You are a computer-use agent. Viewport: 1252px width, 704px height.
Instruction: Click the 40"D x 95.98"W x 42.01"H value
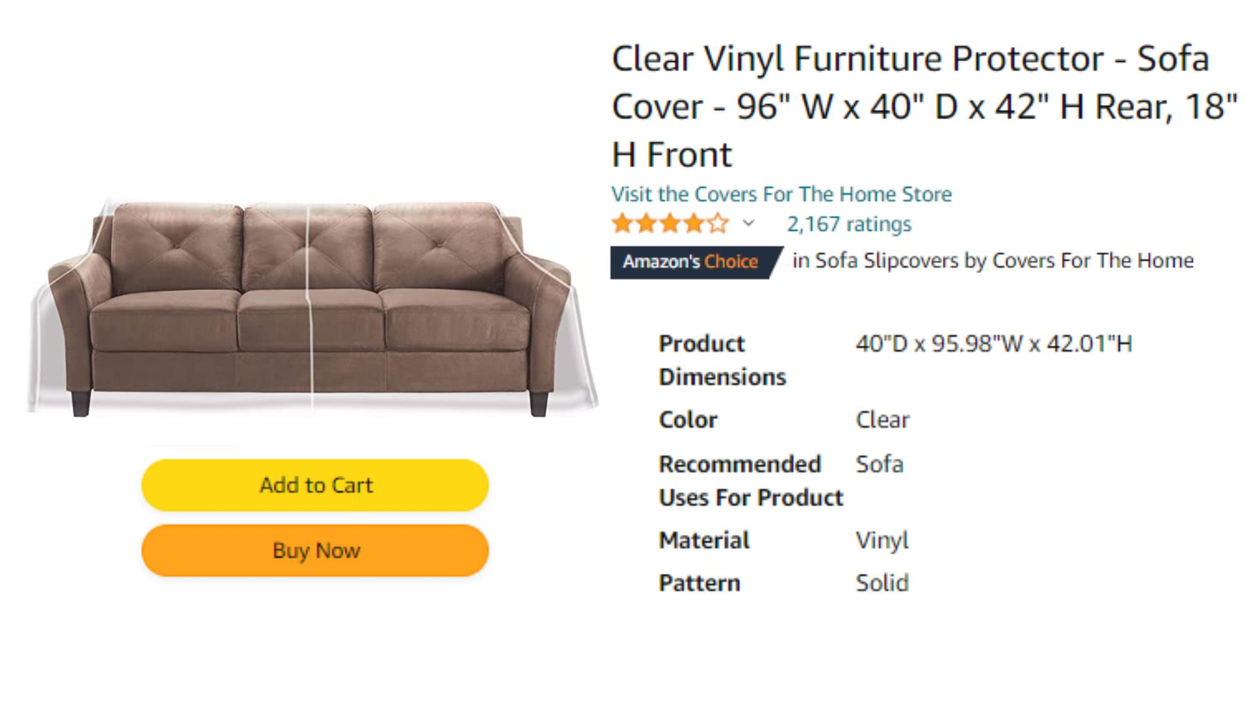994,344
